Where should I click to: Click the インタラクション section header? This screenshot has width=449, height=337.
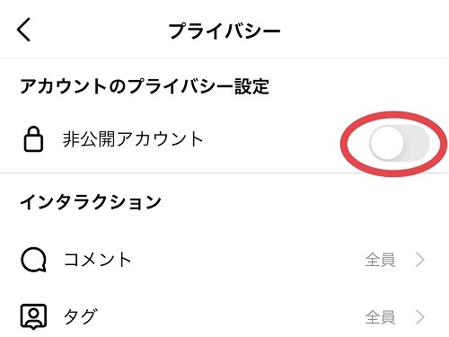(91, 202)
